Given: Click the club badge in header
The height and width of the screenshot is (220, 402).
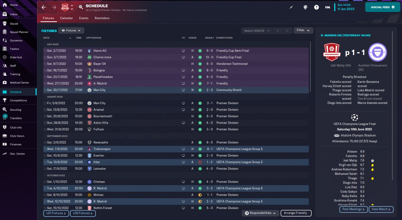Looking at the screenshot, I should pos(65,7).
